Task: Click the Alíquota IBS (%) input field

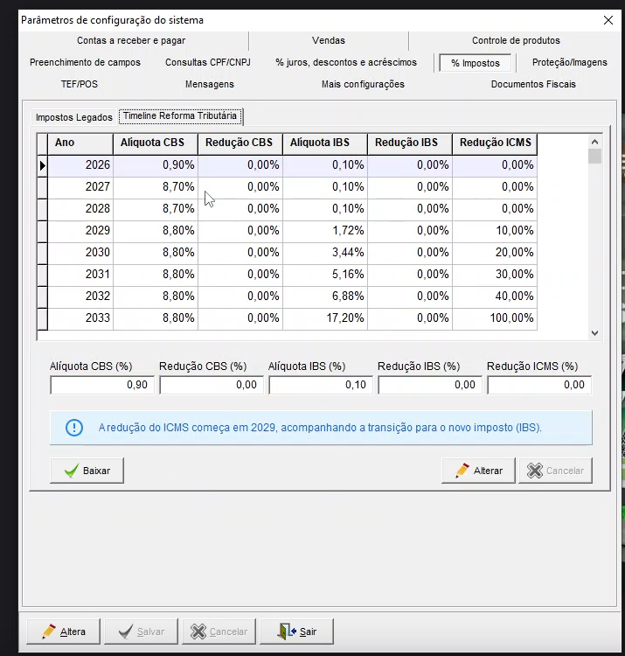Action: [x=320, y=385]
